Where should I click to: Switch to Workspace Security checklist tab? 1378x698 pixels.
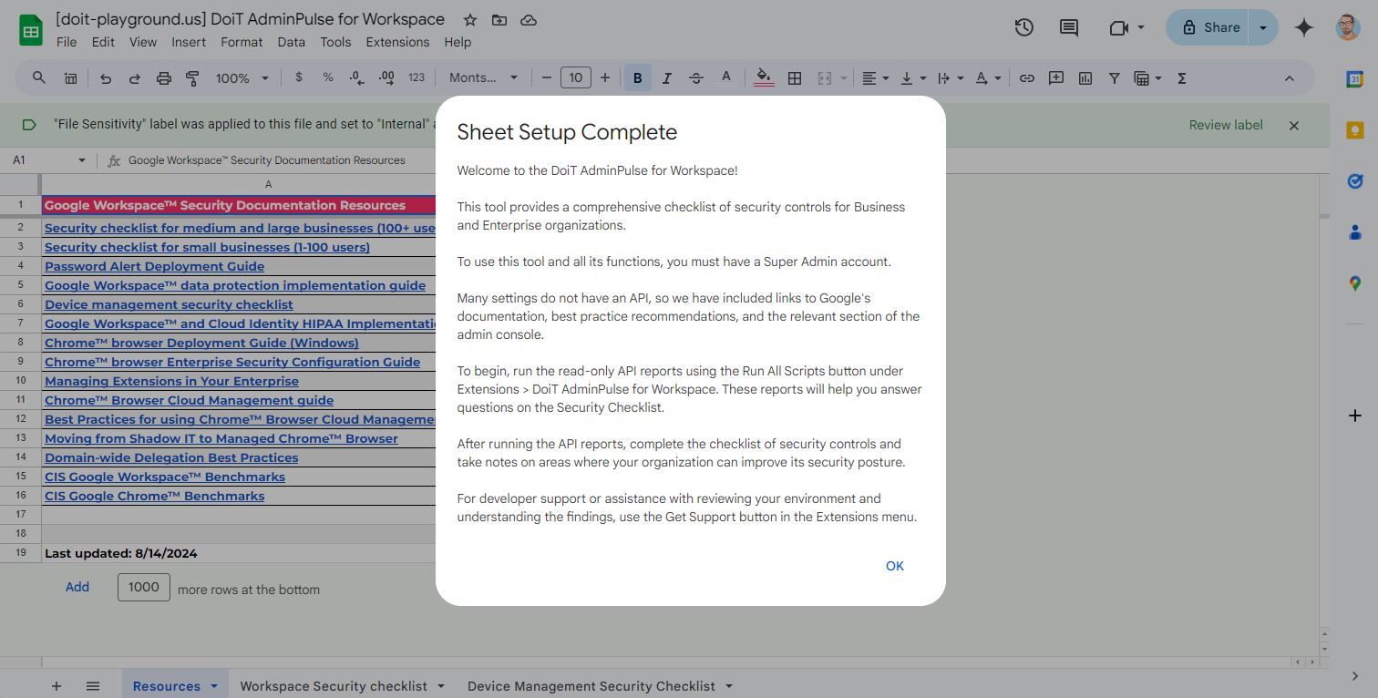pyautogui.click(x=334, y=686)
